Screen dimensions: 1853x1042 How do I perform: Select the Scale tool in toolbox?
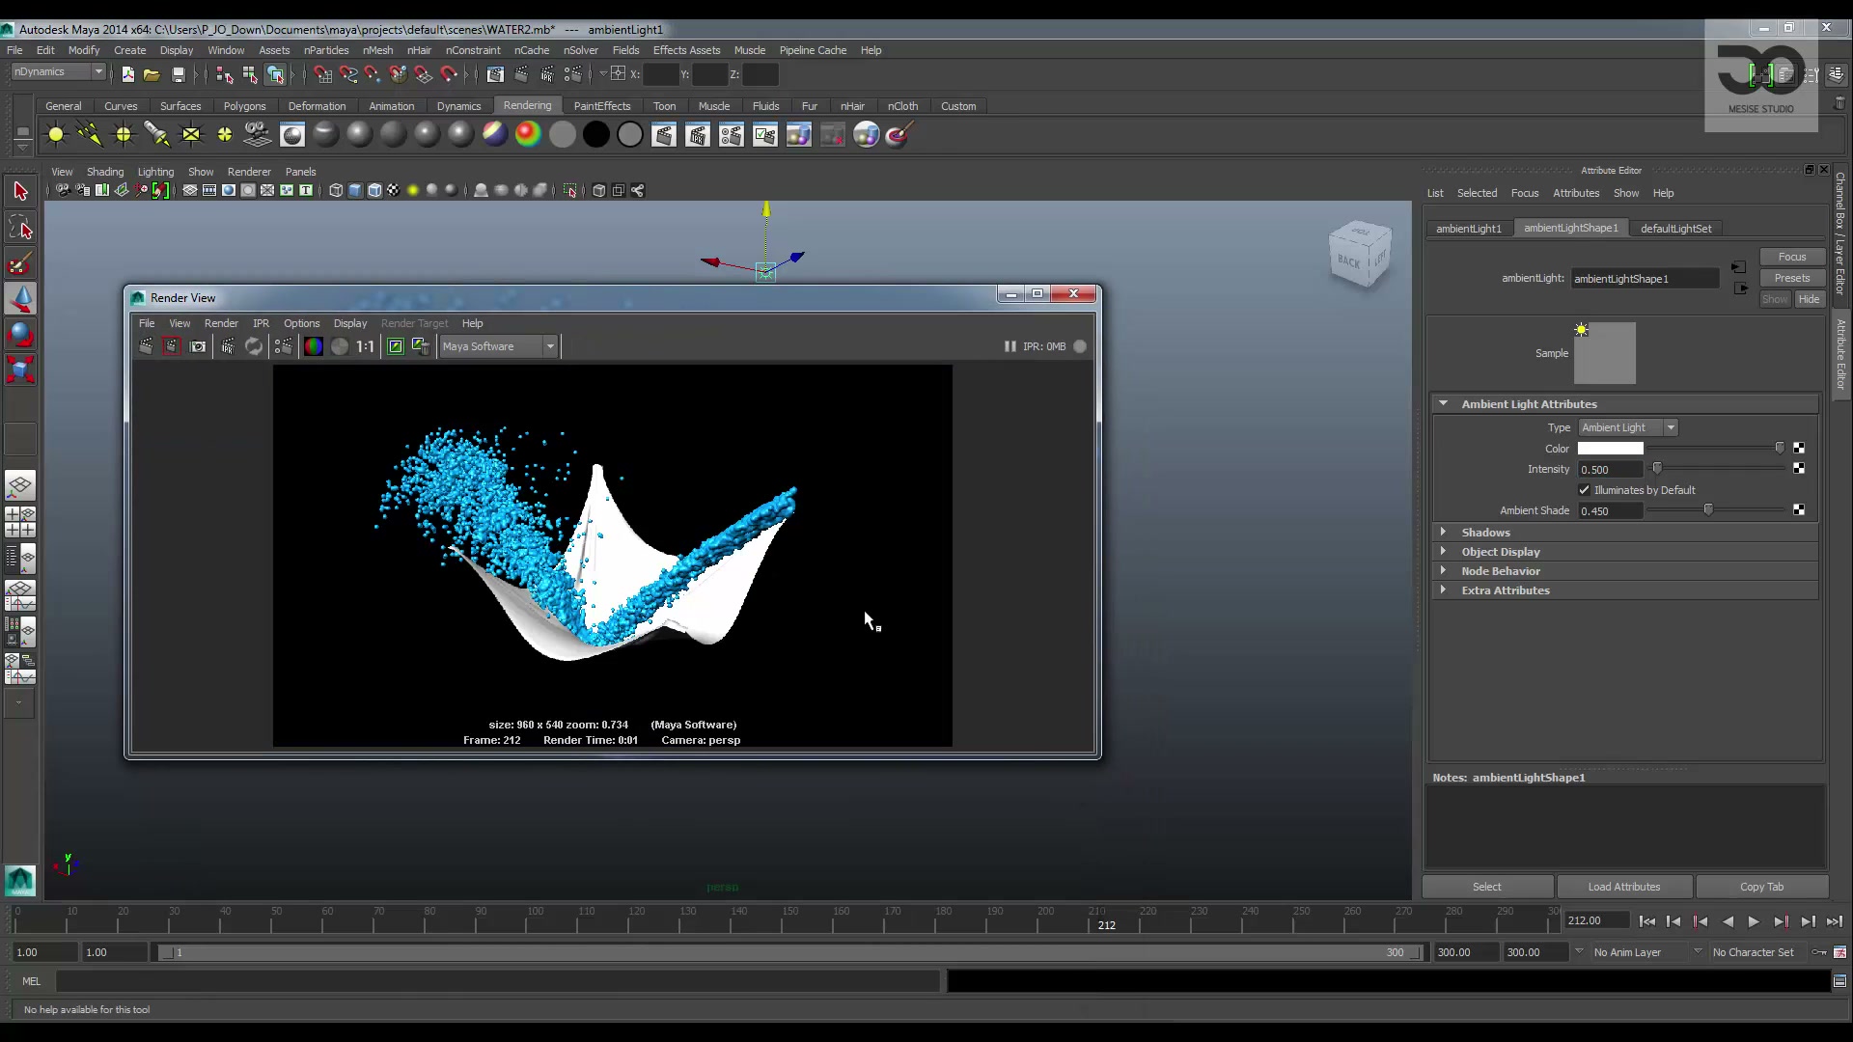click(x=20, y=370)
